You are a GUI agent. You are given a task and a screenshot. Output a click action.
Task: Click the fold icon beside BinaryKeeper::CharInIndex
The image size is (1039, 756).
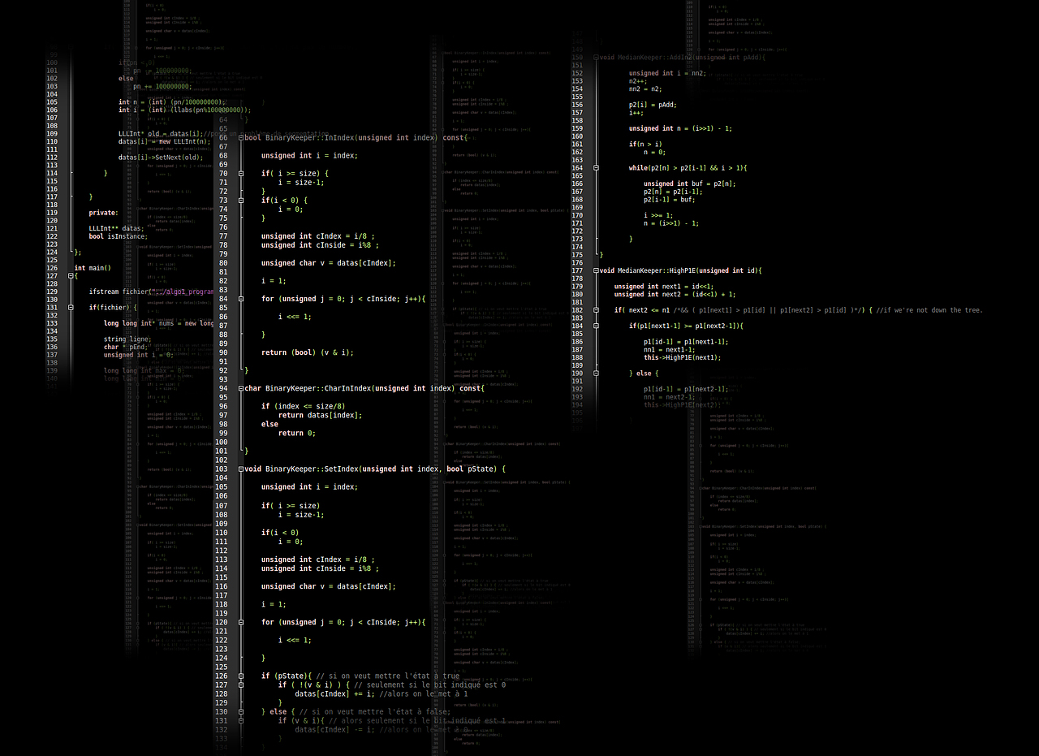click(241, 388)
